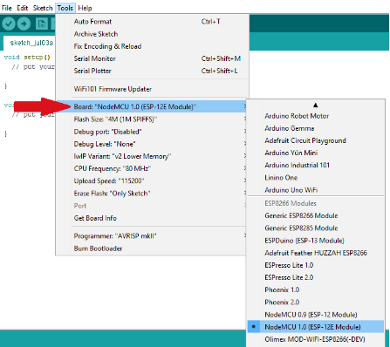Close the Tools menu
The image size is (390, 347).
(x=65, y=8)
